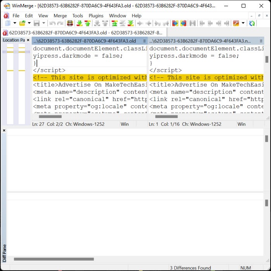
Task: Expand dropdown arrow beside Options wrench
Action: [243, 23]
